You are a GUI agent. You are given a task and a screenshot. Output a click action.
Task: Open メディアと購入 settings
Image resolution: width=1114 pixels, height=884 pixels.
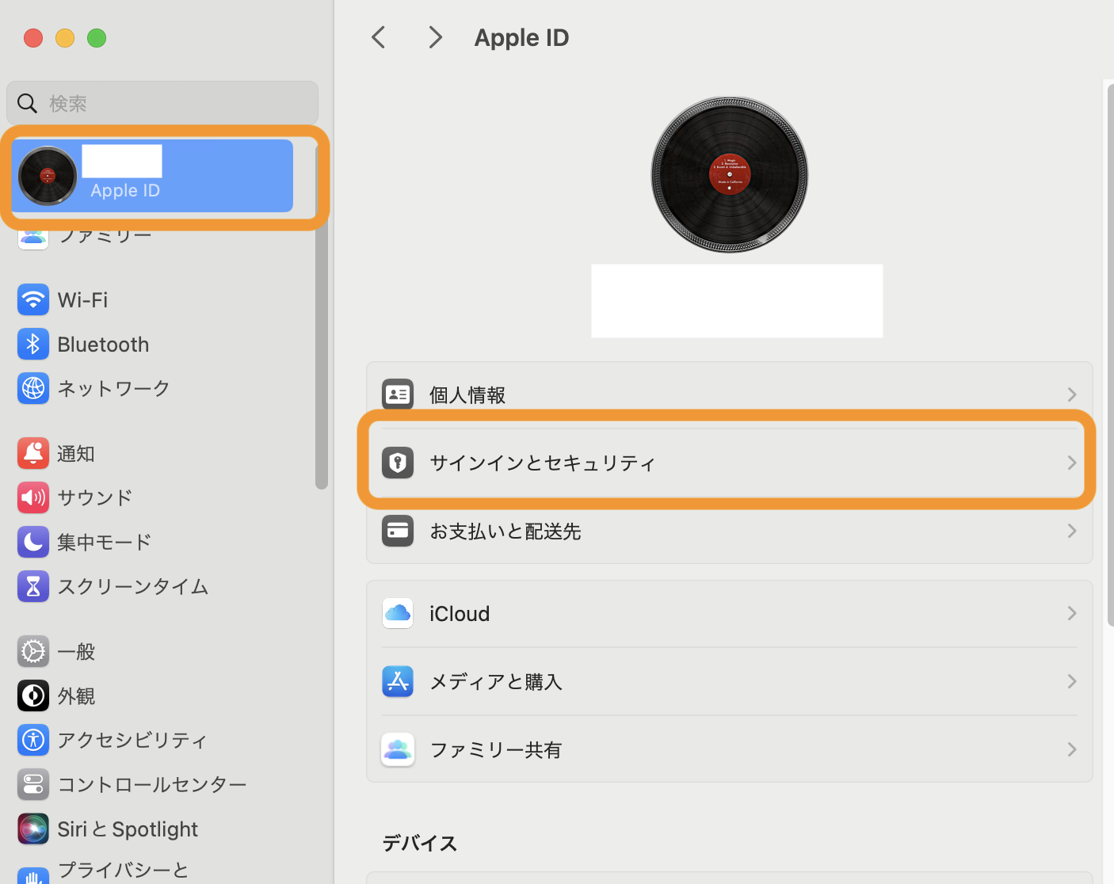coord(729,681)
